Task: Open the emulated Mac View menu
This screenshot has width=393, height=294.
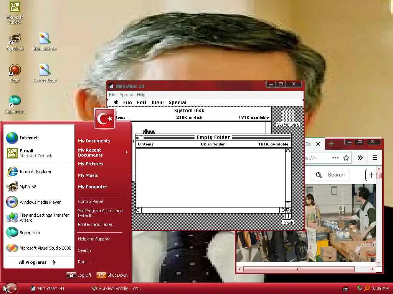Action: coord(158,102)
